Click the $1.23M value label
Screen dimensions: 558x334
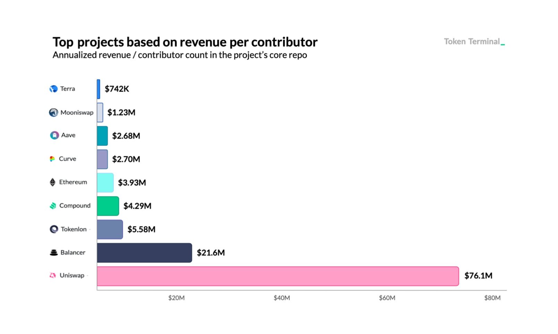coord(121,112)
